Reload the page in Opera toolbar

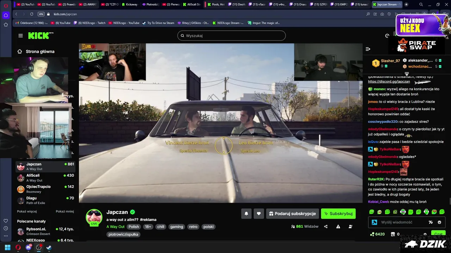click(32, 14)
